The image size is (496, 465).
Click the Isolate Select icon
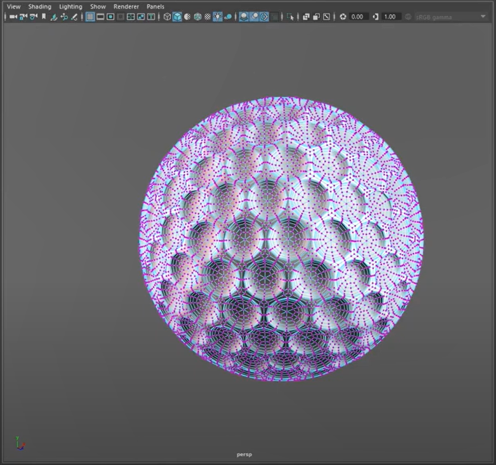coord(290,17)
